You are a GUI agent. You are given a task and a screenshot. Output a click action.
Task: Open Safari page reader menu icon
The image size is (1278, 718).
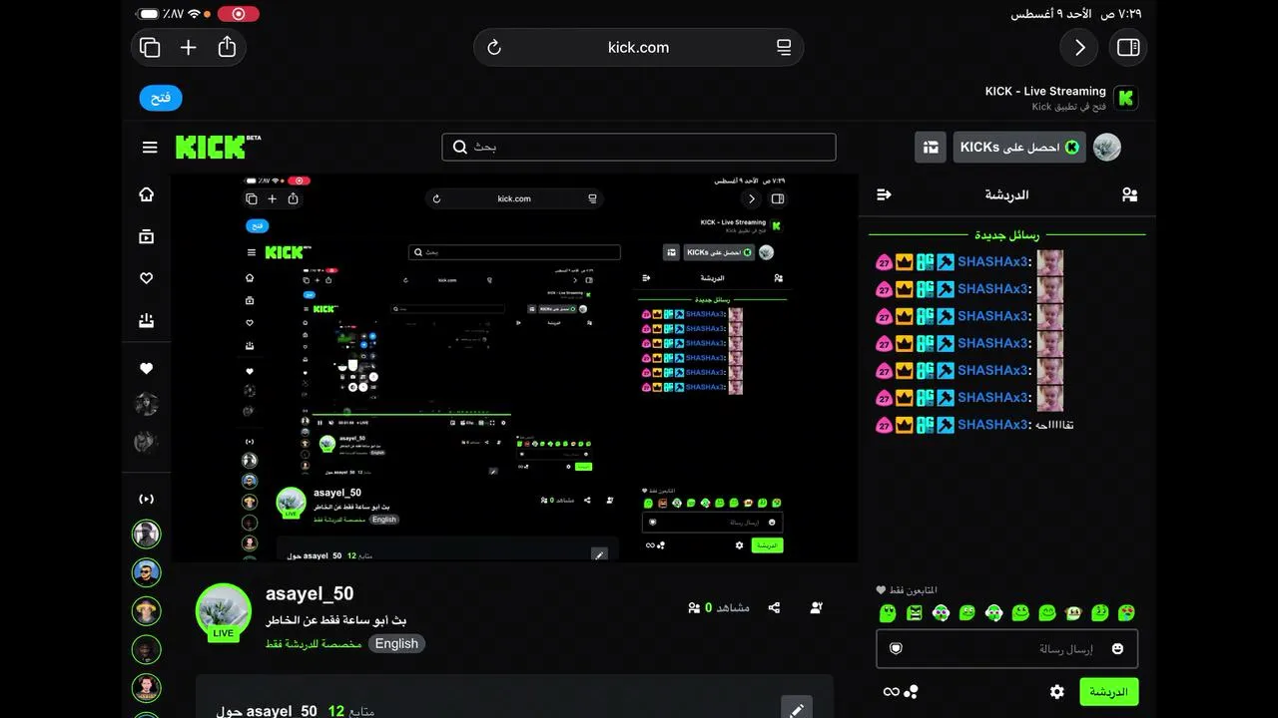[784, 47]
